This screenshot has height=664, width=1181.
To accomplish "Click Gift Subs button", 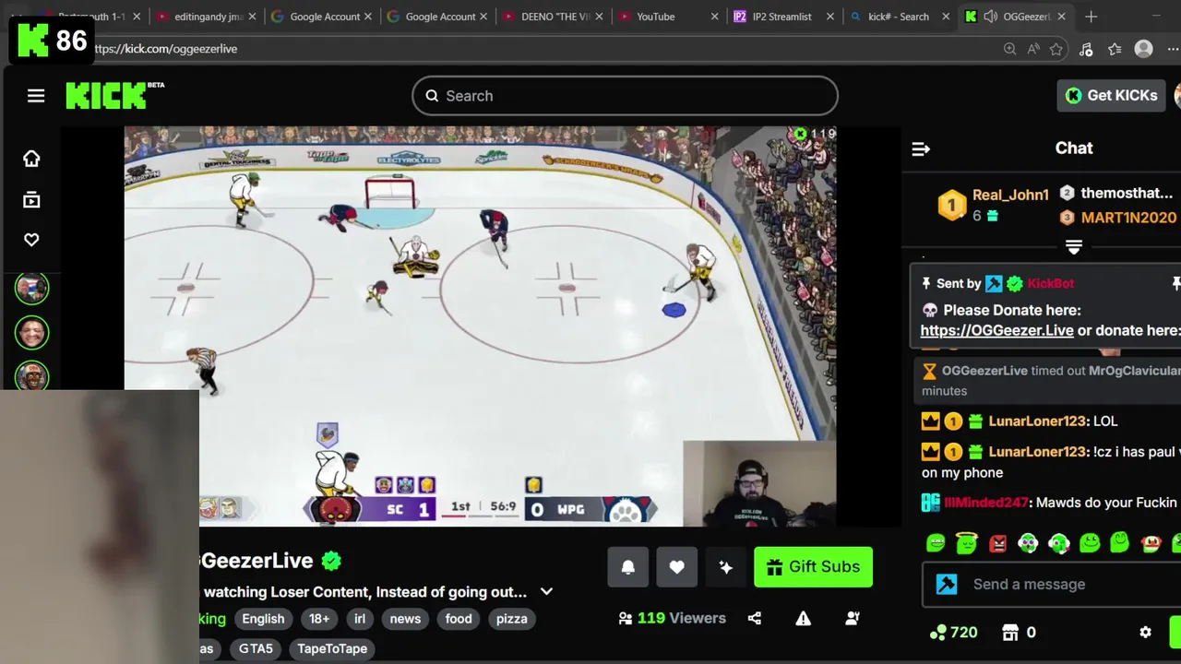I will [x=813, y=567].
